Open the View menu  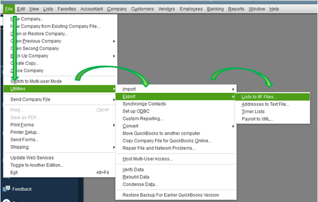(34, 9)
